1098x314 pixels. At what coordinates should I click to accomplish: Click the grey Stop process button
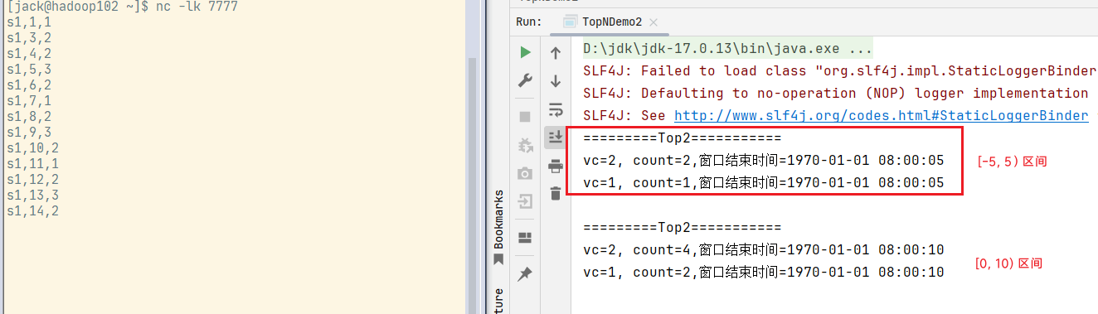point(525,117)
